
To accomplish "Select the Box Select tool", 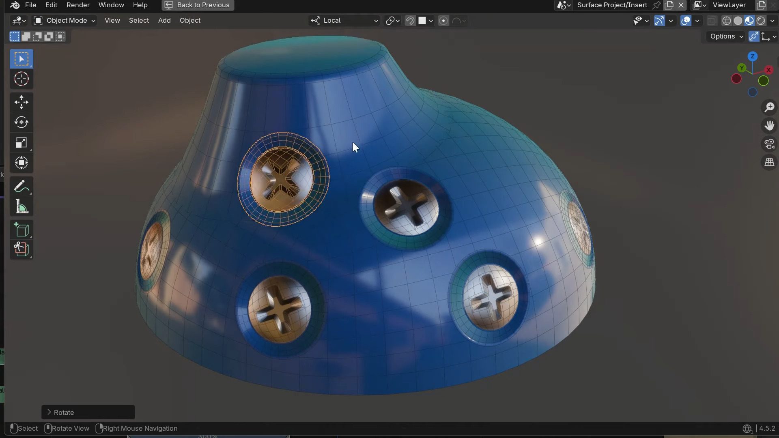I will tap(21, 58).
